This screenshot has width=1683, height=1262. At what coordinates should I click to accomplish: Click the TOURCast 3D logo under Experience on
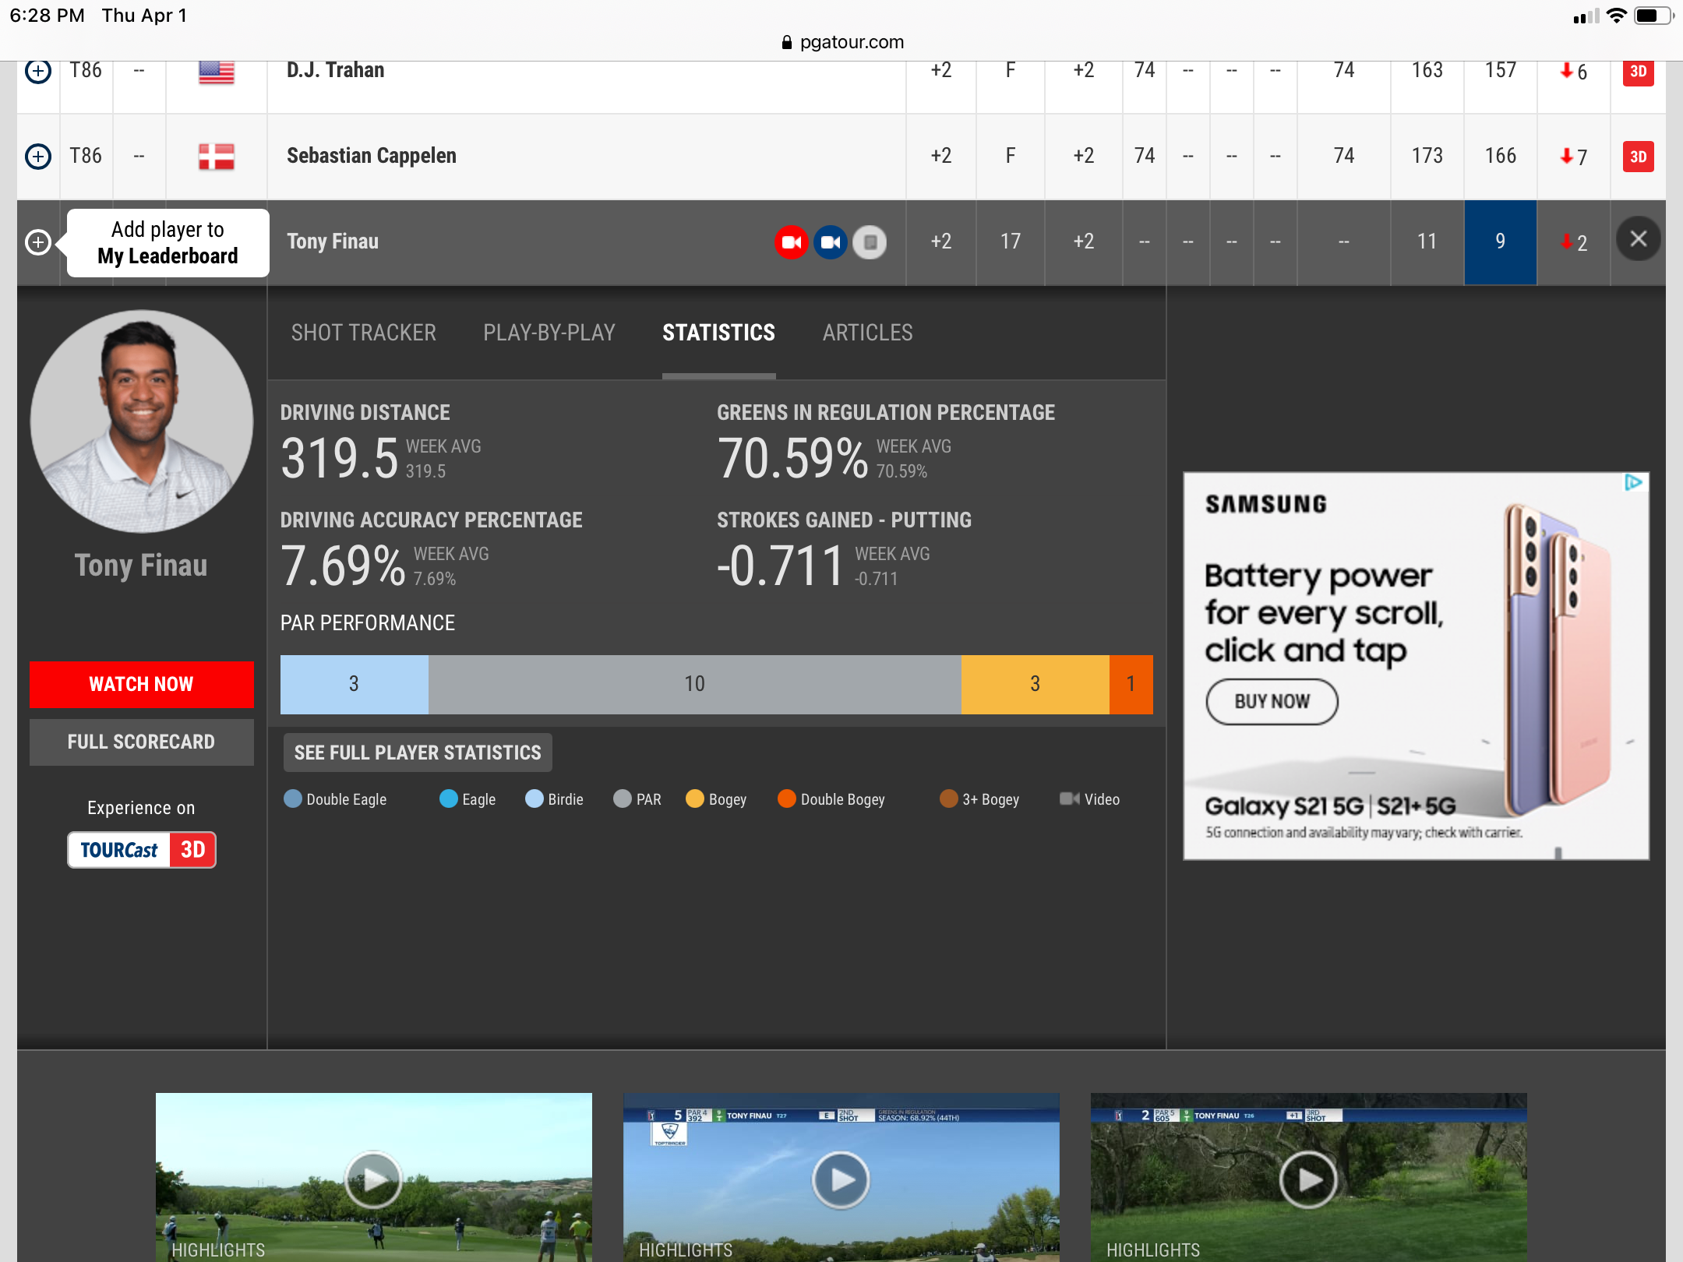pos(141,850)
